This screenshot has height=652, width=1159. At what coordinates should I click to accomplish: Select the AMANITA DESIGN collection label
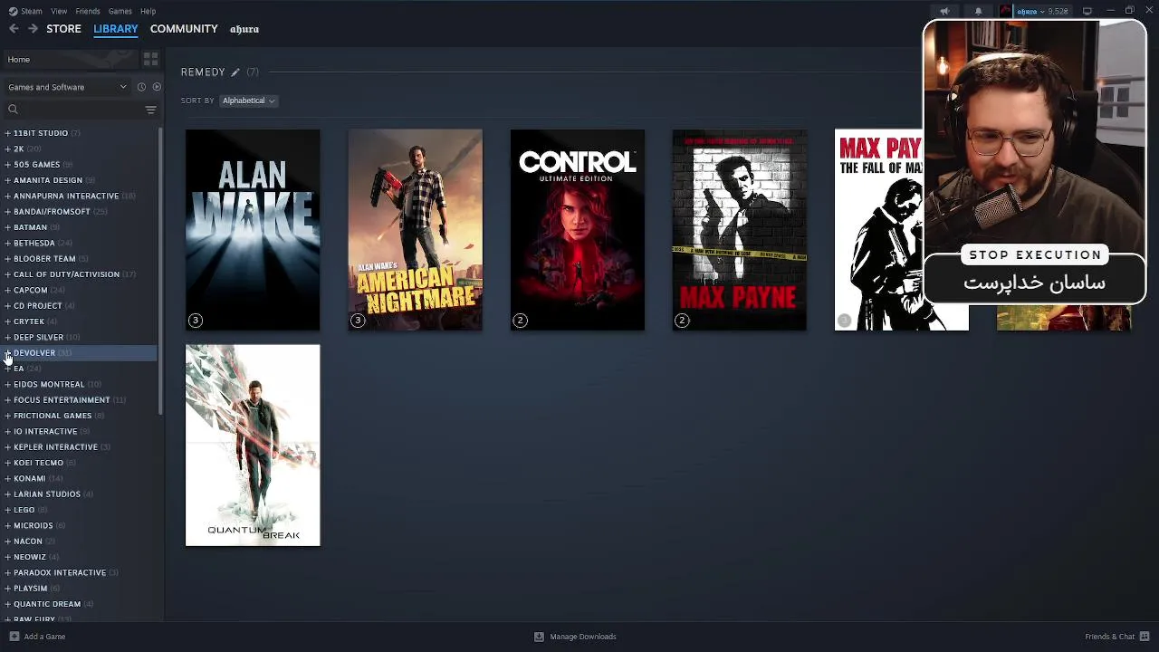pyautogui.click(x=48, y=180)
